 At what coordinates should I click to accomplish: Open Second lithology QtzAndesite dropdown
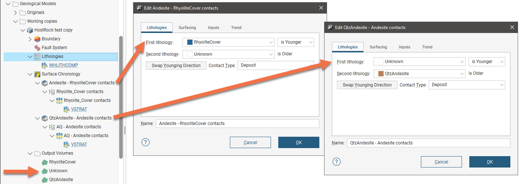(x=462, y=73)
